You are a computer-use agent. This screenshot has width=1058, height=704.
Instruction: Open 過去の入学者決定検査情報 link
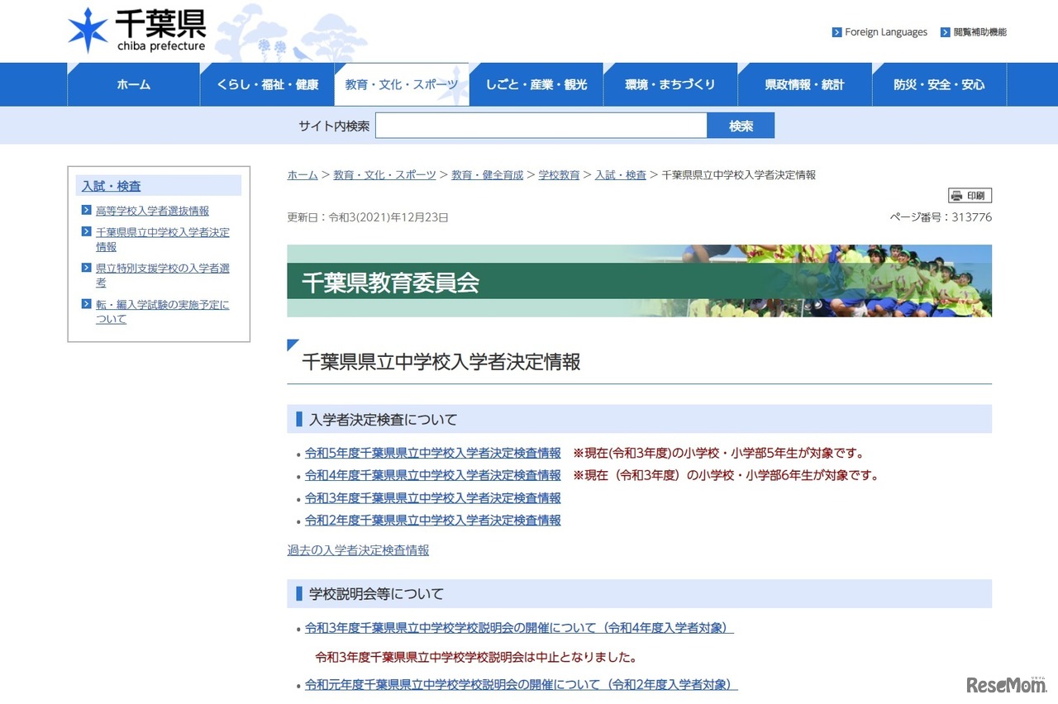pos(358,550)
